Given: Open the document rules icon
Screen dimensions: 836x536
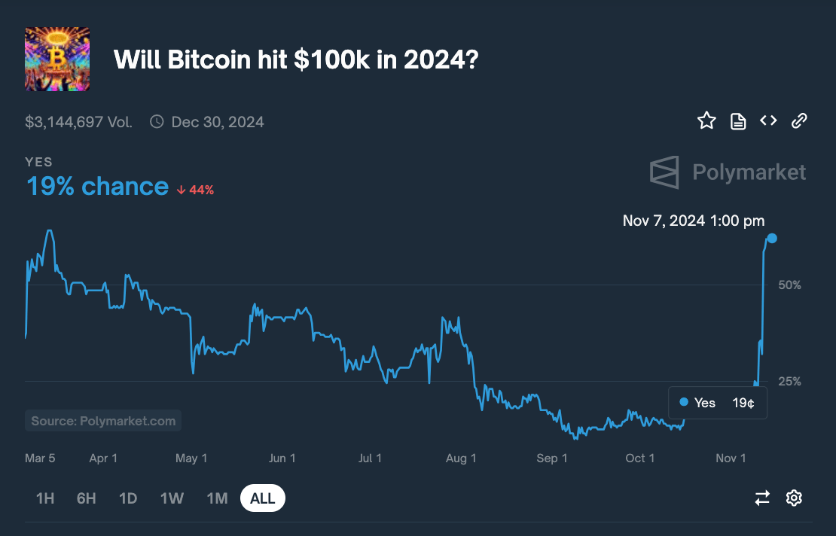Looking at the screenshot, I should pos(738,120).
